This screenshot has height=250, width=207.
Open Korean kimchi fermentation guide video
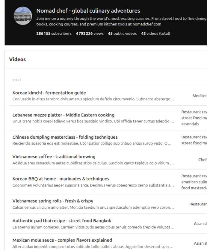pyautogui.click(x=49, y=93)
